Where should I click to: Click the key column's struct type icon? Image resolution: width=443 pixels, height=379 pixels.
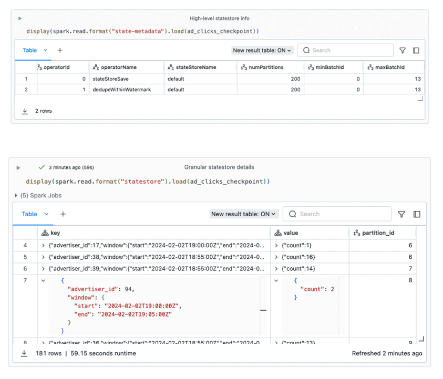45,233
